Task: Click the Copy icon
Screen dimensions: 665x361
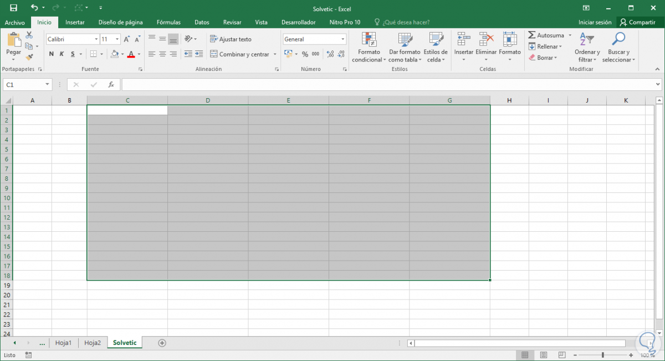Action: pos(29,46)
